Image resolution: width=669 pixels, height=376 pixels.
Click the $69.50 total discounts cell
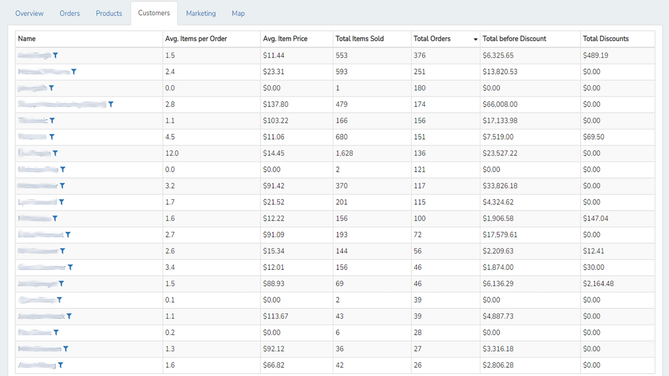pyautogui.click(x=617, y=137)
